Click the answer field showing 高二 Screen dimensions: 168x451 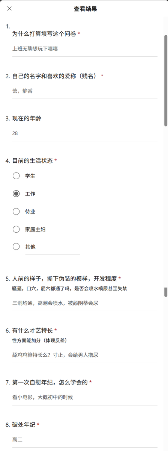[x=85, y=439]
